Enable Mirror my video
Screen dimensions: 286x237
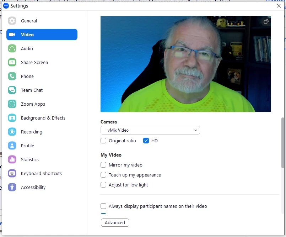[x=103, y=165]
